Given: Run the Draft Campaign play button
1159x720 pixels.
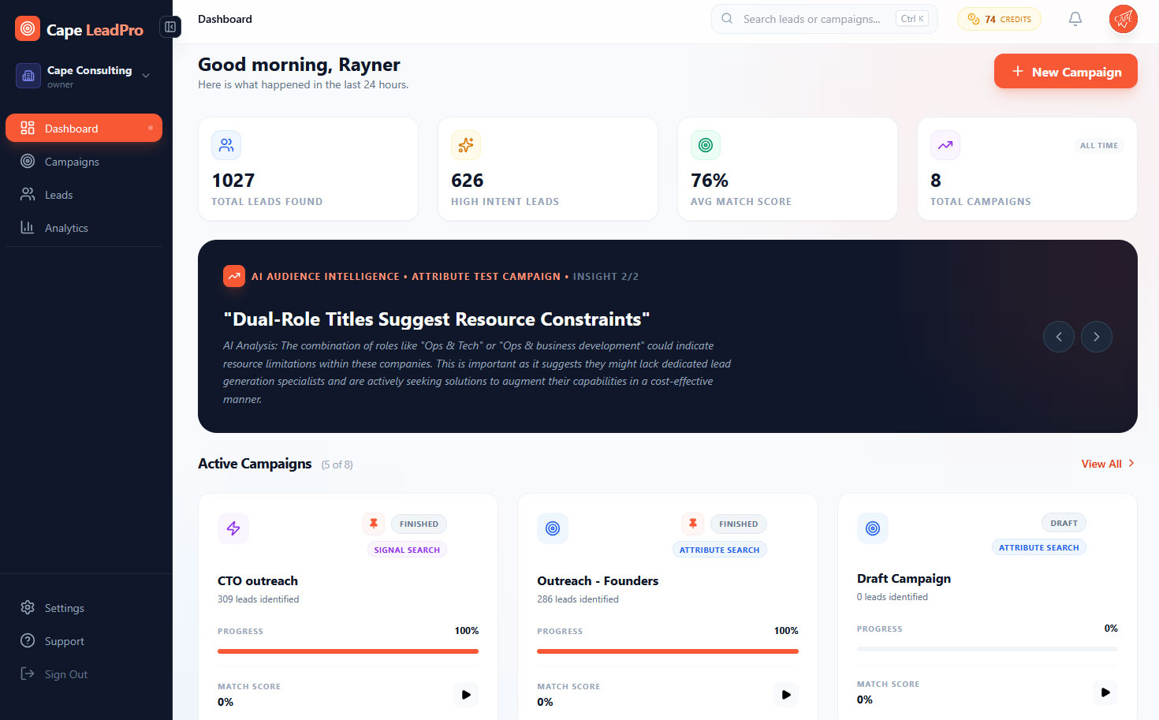Looking at the screenshot, I should 1105,692.
